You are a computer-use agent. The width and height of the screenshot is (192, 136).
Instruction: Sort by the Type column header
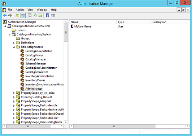click(134, 22)
